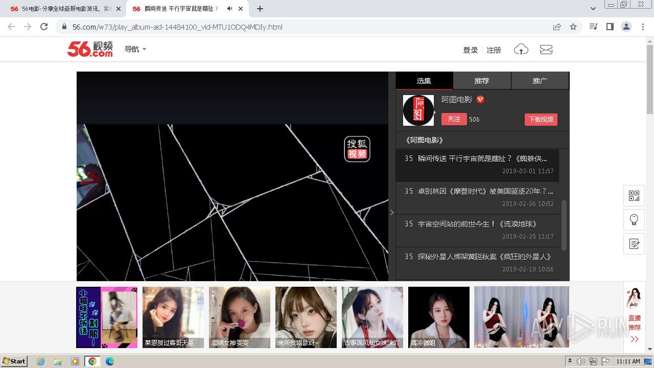Switch to the 推荐 tab

coord(482,81)
